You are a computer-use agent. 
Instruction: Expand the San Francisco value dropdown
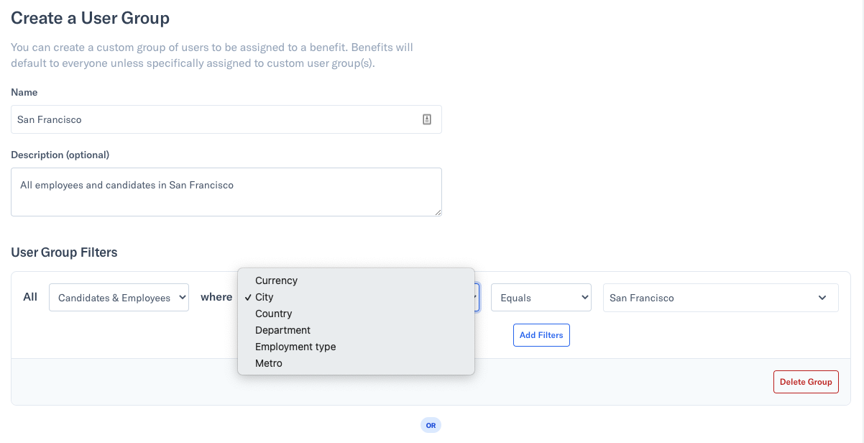(720, 298)
